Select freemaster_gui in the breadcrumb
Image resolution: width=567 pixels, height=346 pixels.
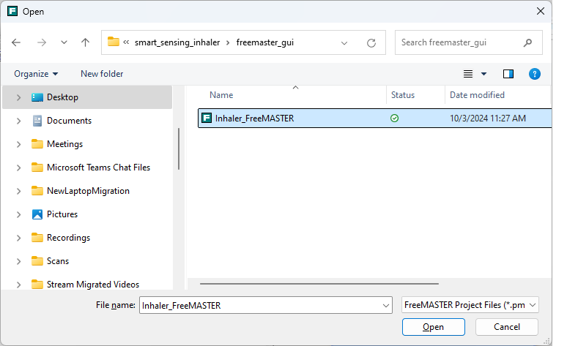(x=265, y=42)
